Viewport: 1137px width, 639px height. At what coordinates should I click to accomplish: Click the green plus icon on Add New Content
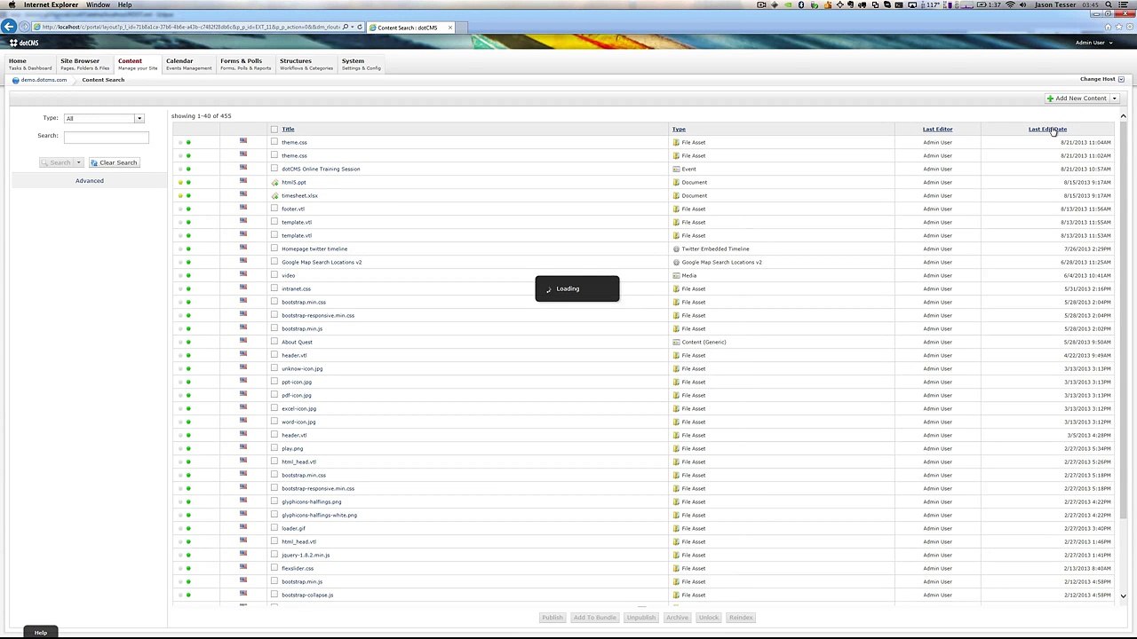1050,99
